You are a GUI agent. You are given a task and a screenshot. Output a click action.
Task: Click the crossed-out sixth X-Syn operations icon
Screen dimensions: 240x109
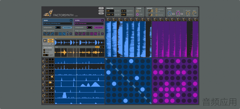click(95, 34)
